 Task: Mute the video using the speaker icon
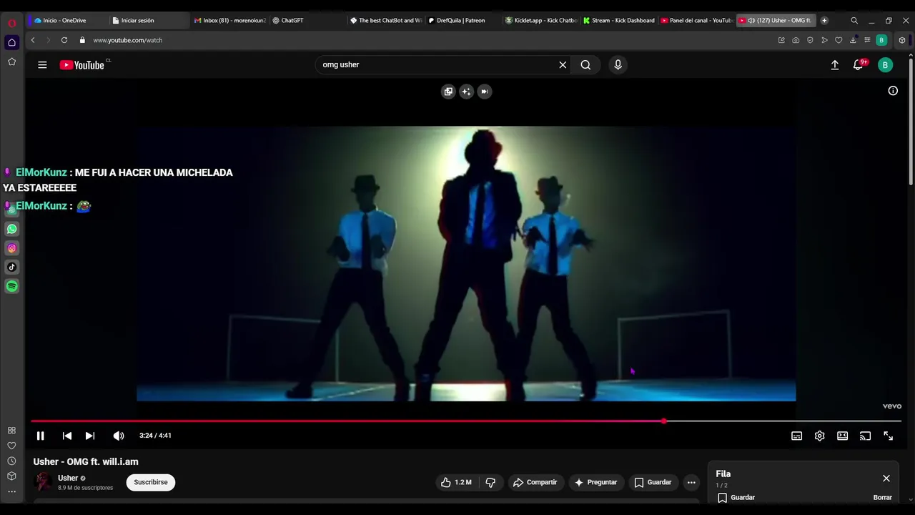click(x=119, y=436)
